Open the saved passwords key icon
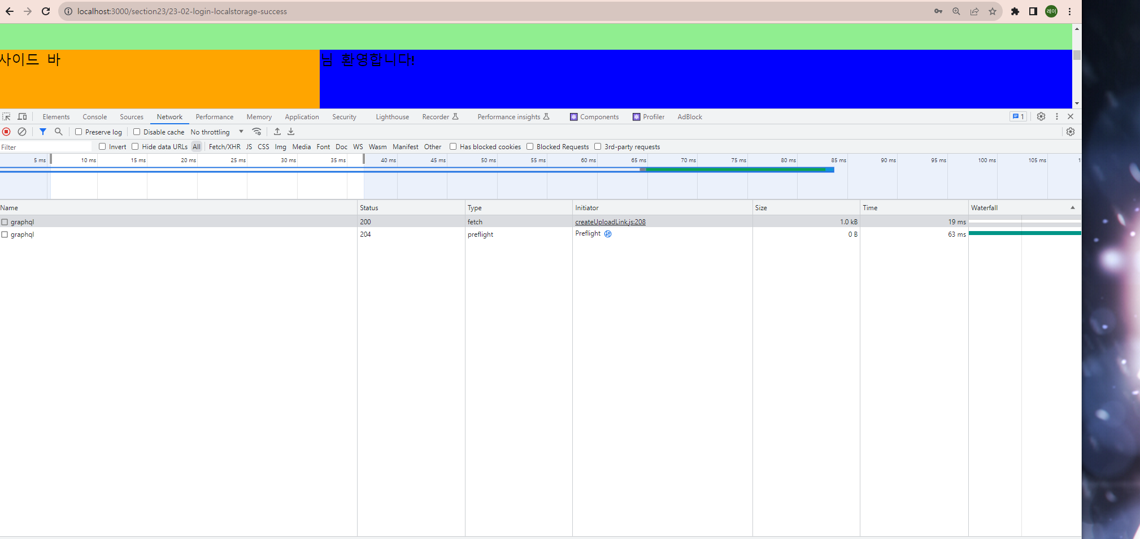 (x=938, y=11)
